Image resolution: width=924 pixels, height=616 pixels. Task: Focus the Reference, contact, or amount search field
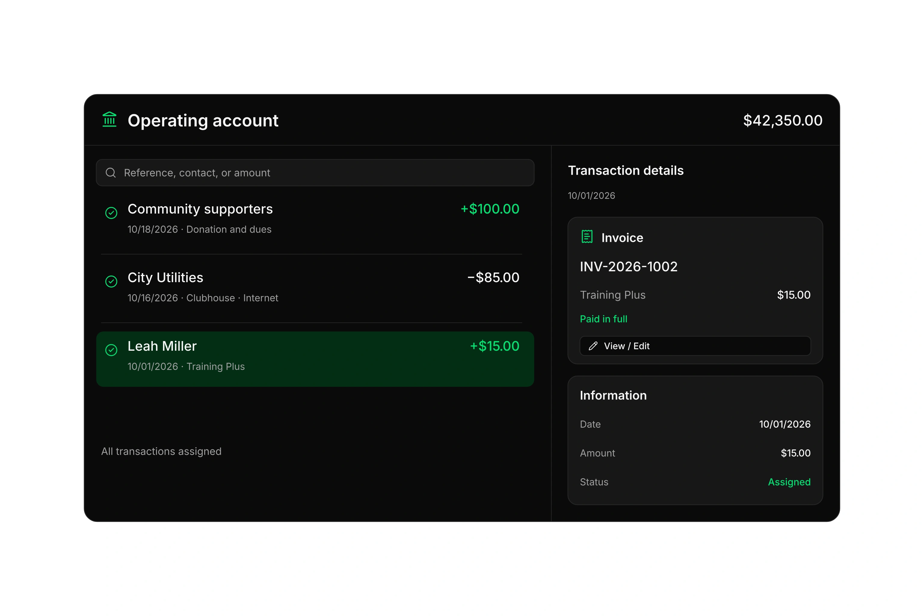(x=315, y=173)
